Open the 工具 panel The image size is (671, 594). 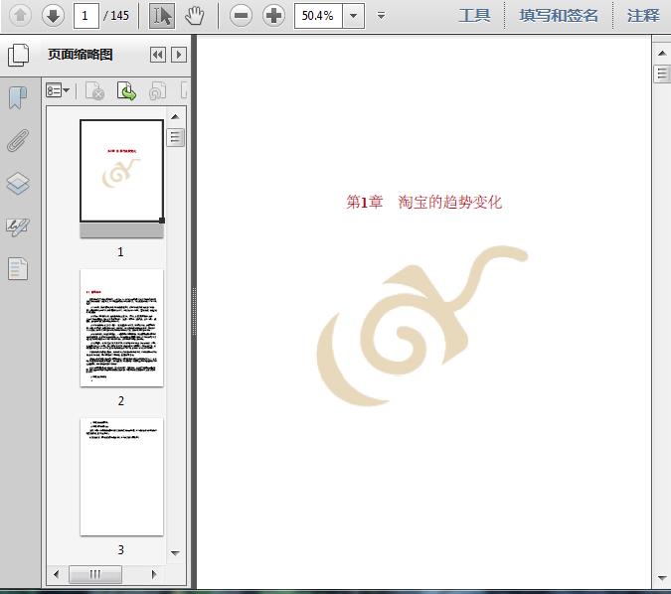(x=474, y=16)
